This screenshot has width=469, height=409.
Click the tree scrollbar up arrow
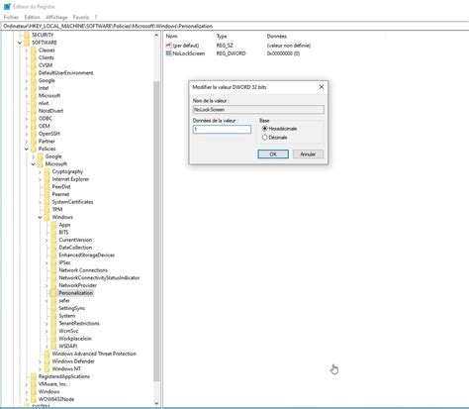tap(156, 36)
